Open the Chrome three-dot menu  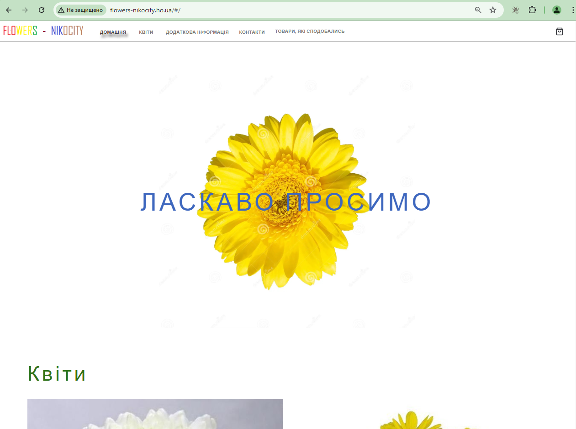click(573, 10)
